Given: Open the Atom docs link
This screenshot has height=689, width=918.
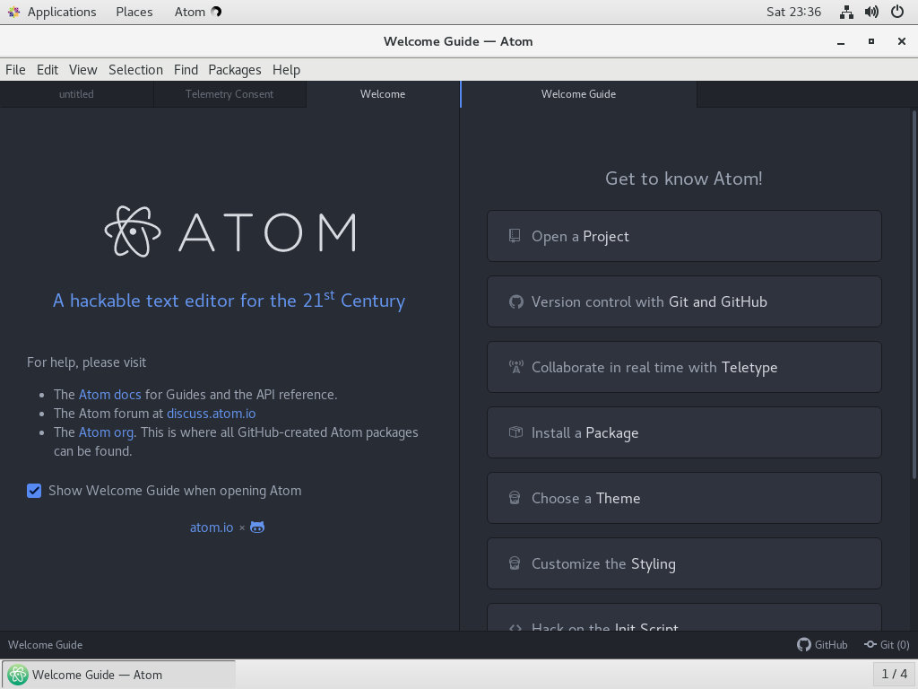Looking at the screenshot, I should tap(110, 395).
